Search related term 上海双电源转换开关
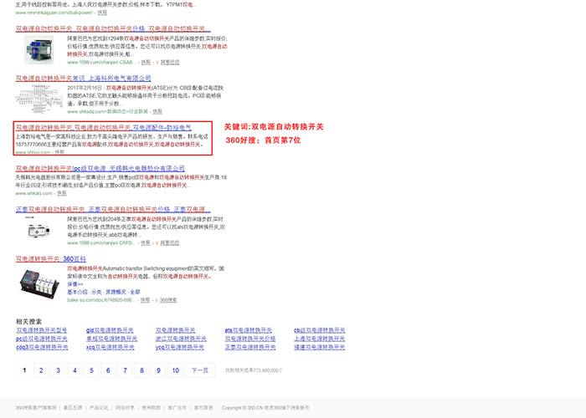The width and height of the screenshot is (586, 418). (x=320, y=339)
